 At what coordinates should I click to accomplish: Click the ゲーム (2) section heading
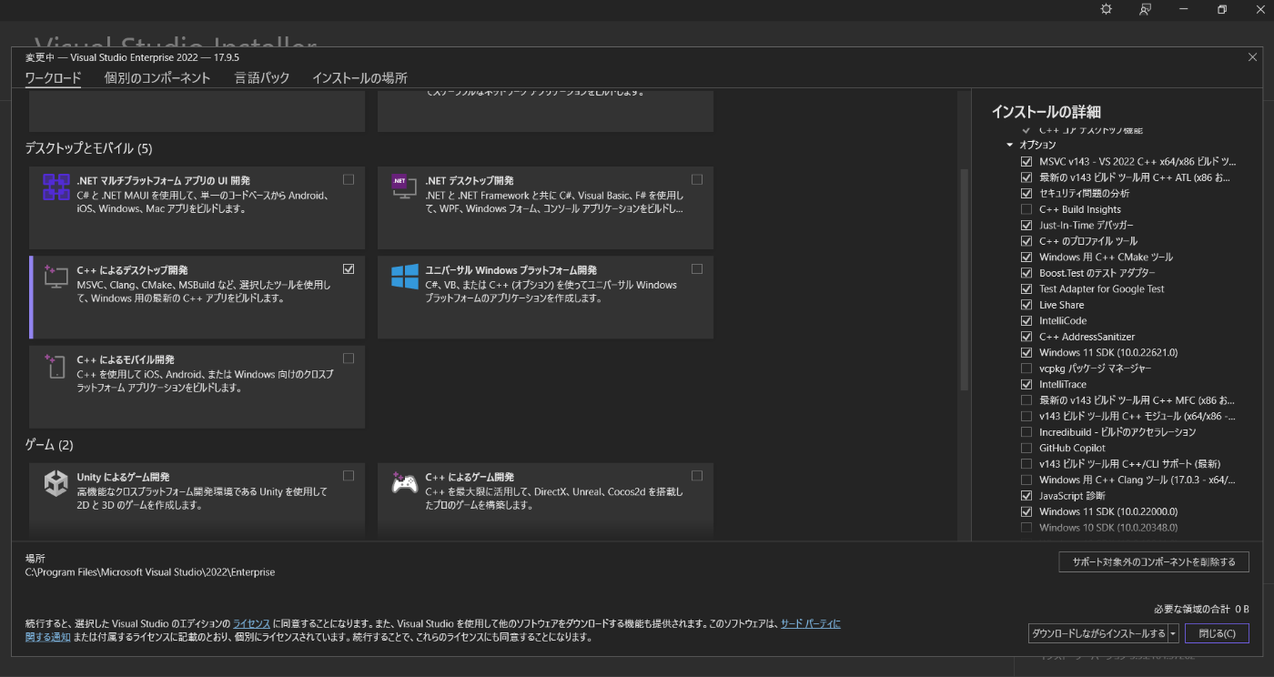tap(49, 445)
